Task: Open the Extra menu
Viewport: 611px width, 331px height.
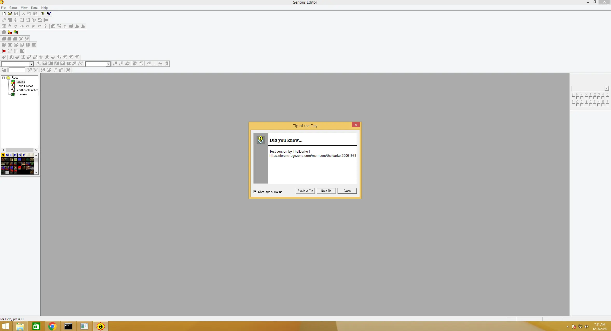Action: click(34, 8)
